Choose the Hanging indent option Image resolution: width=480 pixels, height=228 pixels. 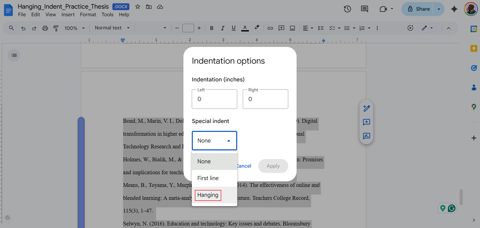tap(214, 195)
